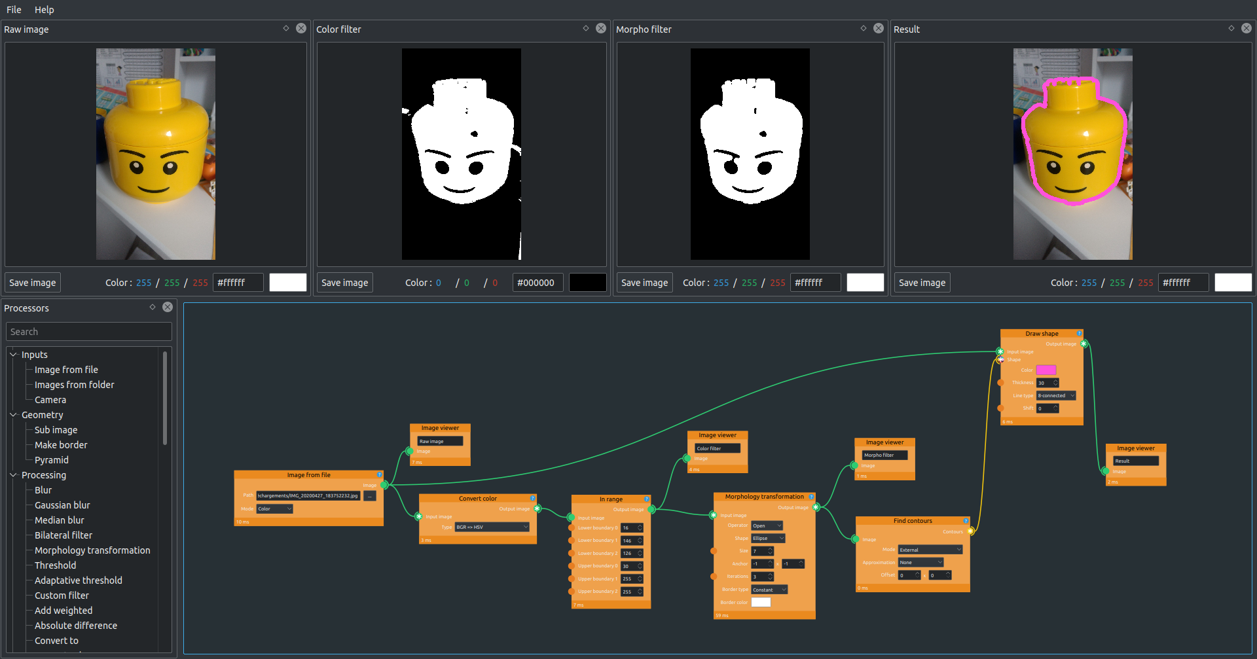The image size is (1257, 659).
Task: Click Draw shape Thickness input port
Action: coord(1000,383)
